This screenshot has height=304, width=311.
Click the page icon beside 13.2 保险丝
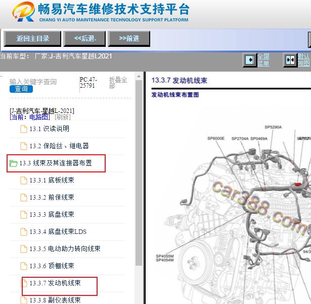[x=24, y=146]
